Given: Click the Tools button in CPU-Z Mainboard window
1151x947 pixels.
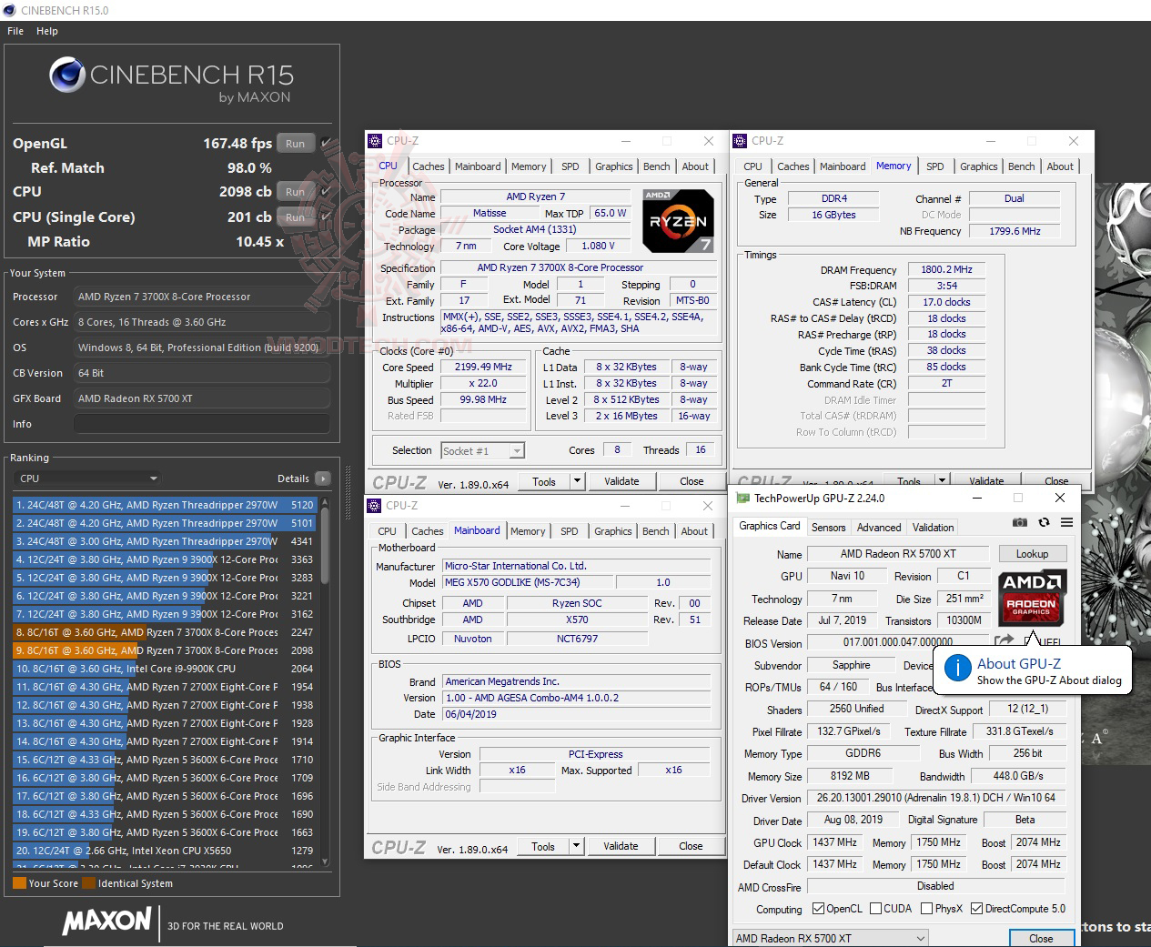Looking at the screenshot, I should (543, 846).
